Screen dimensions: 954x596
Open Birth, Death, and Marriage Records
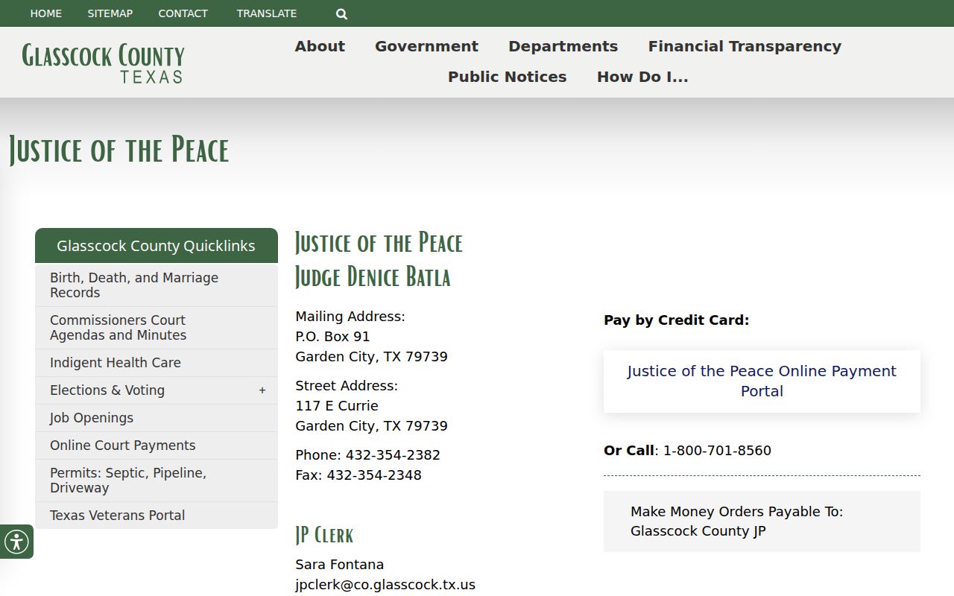157,285
